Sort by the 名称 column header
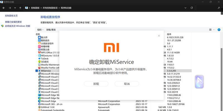Screen dimensions: 223x111 point(38,34)
